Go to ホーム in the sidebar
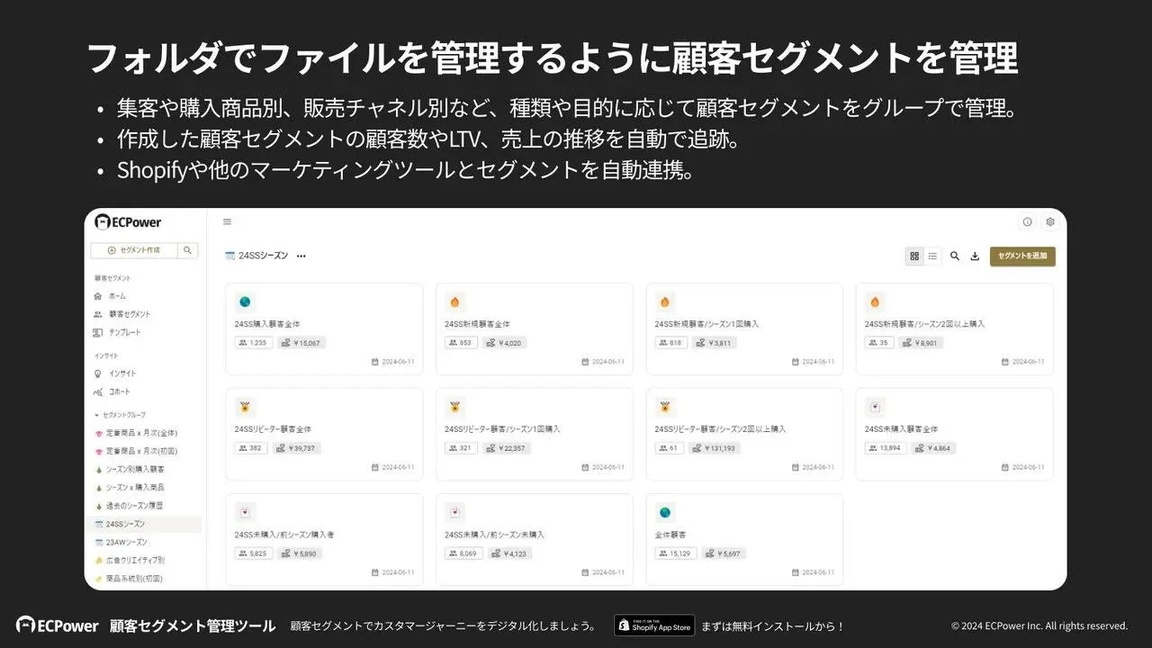The image size is (1152, 648). tap(117, 296)
